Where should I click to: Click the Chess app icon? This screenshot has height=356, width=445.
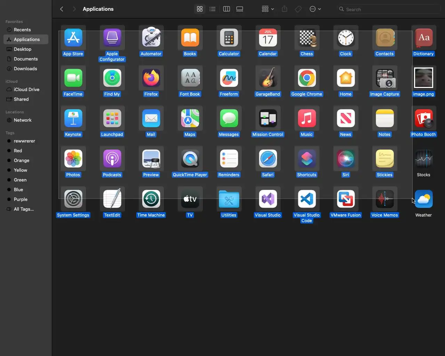(x=307, y=38)
